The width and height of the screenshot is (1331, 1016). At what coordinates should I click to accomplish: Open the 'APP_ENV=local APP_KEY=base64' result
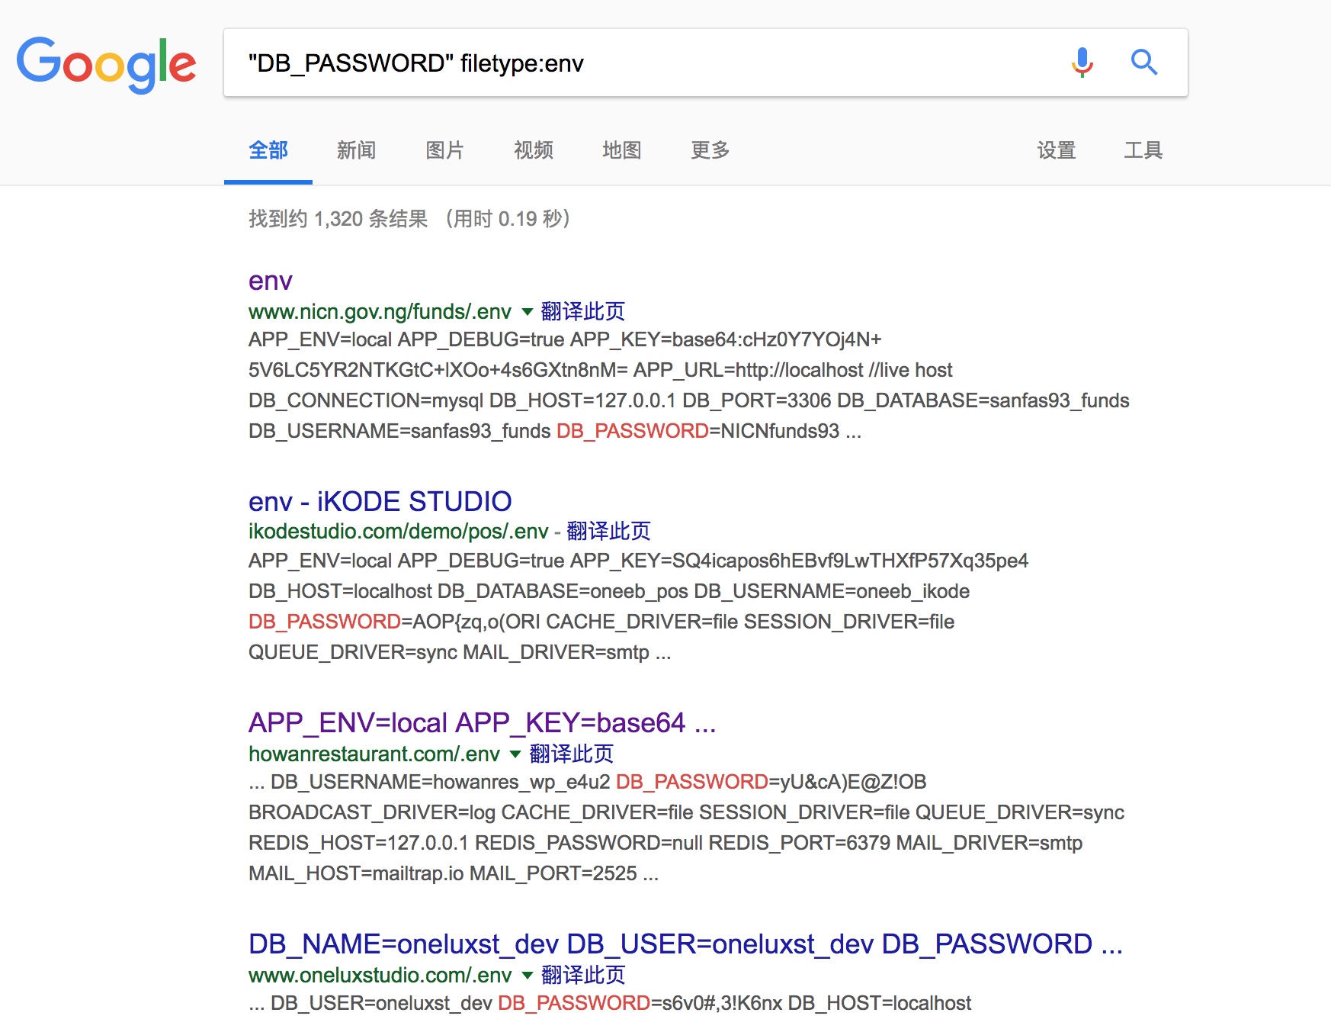482,722
